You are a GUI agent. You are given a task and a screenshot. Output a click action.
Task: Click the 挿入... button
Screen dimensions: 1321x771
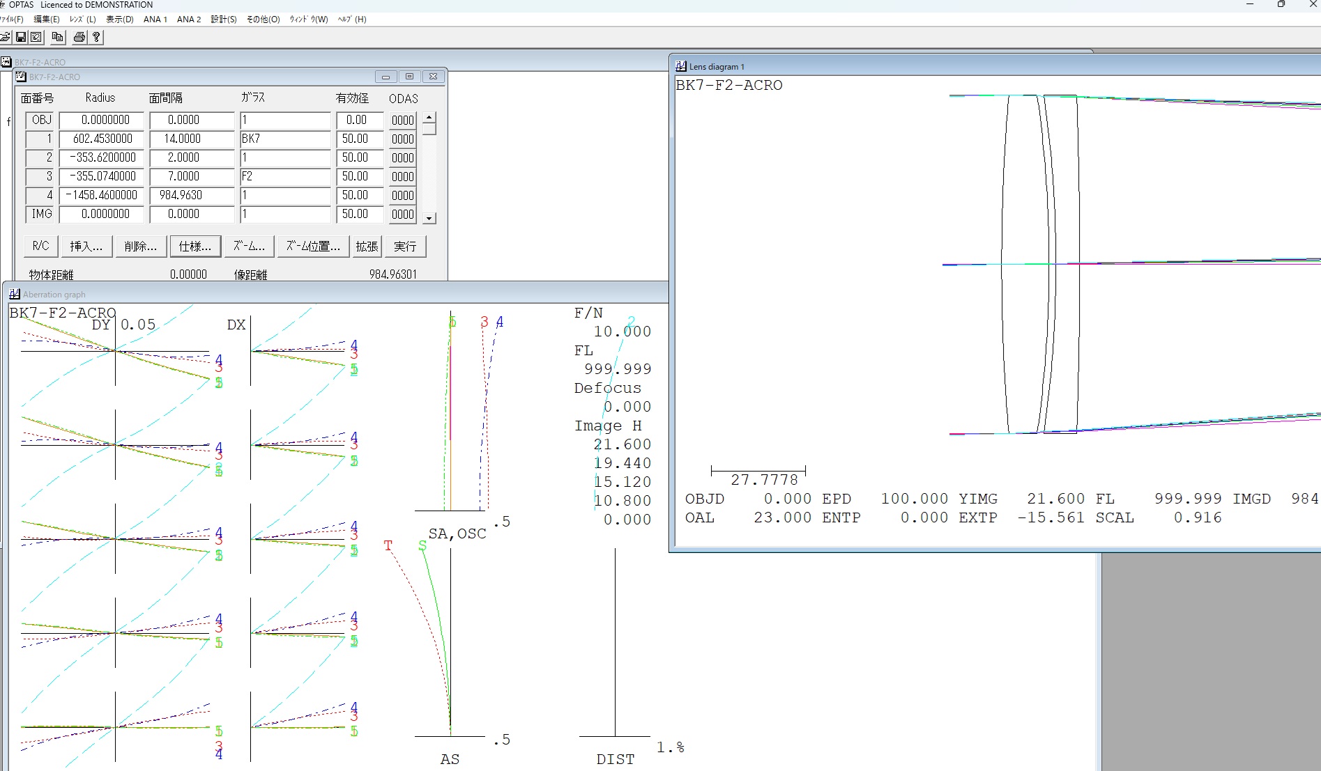tap(86, 247)
